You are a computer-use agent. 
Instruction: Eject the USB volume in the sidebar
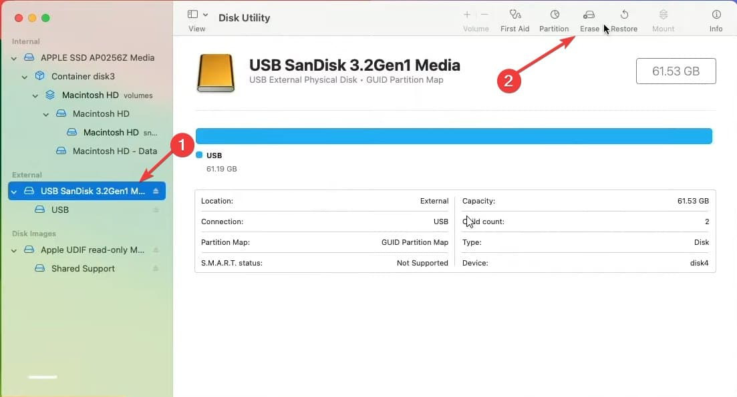(x=156, y=210)
